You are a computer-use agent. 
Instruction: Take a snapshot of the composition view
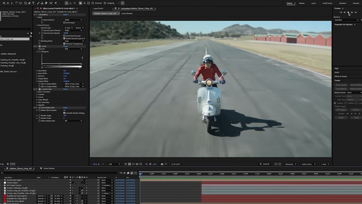pos(162,164)
